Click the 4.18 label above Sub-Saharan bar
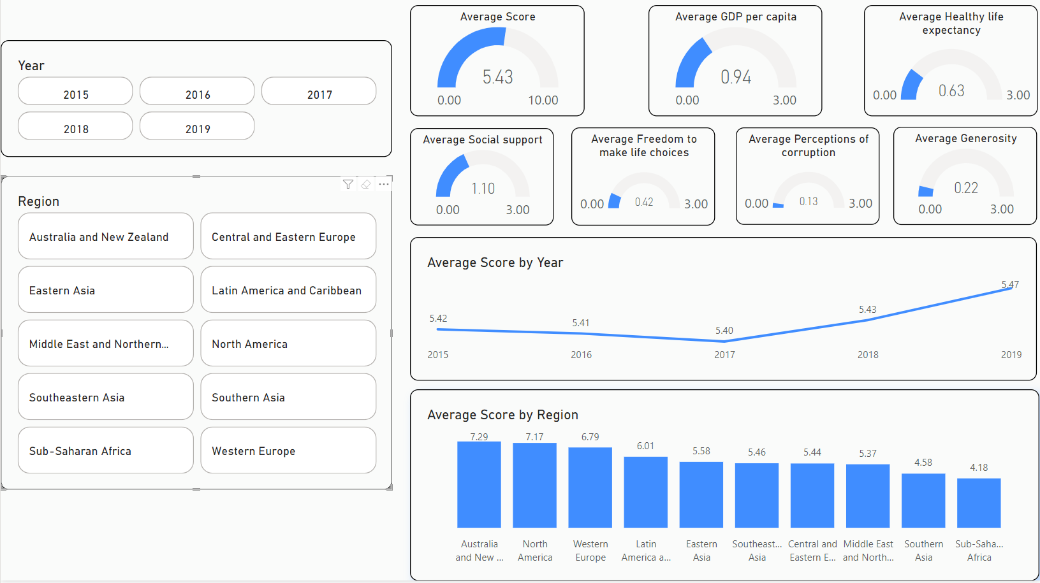 pyautogui.click(x=979, y=468)
